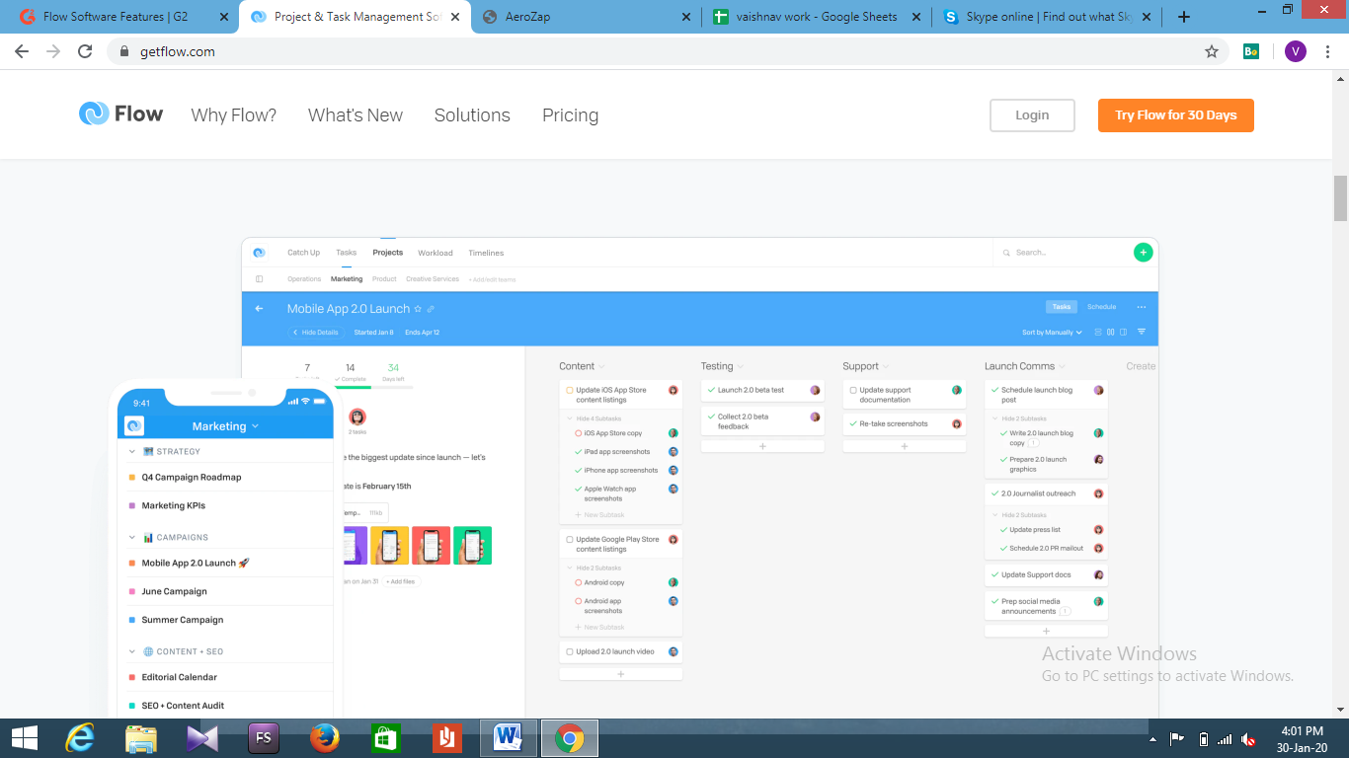Open the Solutions link

coord(472,115)
